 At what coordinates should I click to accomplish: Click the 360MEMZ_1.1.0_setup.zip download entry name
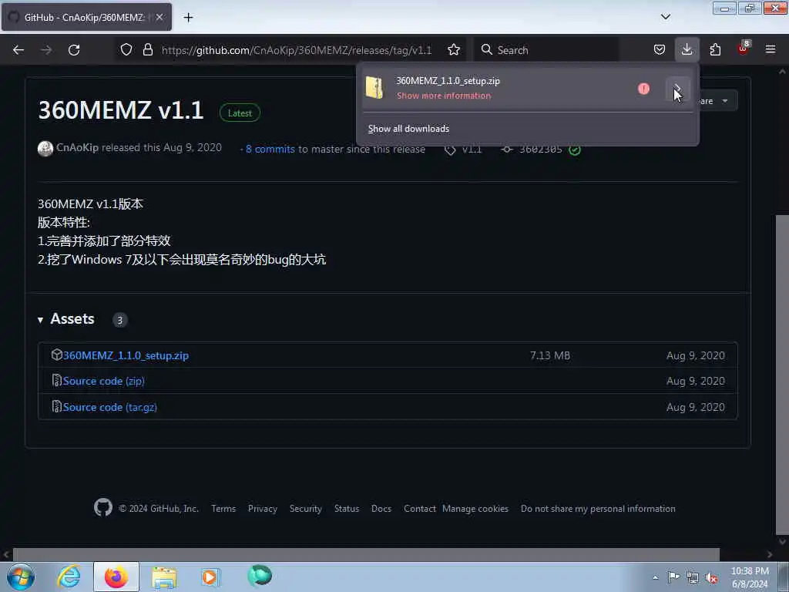pyautogui.click(x=448, y=81)
